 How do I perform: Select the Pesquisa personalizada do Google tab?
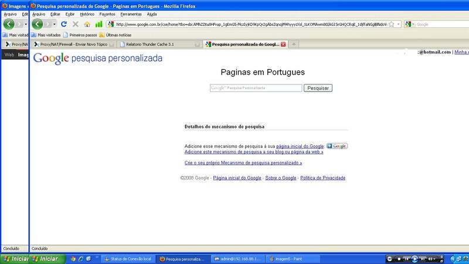pos(245,45)
